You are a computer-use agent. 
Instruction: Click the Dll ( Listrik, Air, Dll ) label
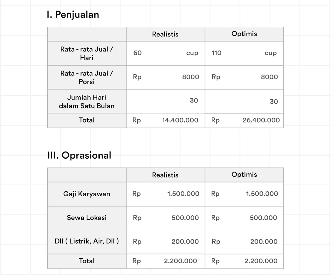click(x=87, y=242)
